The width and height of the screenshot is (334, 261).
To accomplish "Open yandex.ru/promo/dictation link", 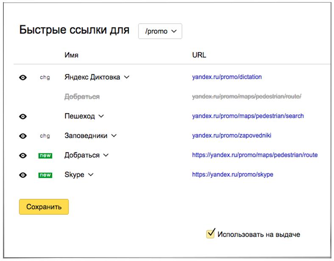I will click(x=227, y=77).
